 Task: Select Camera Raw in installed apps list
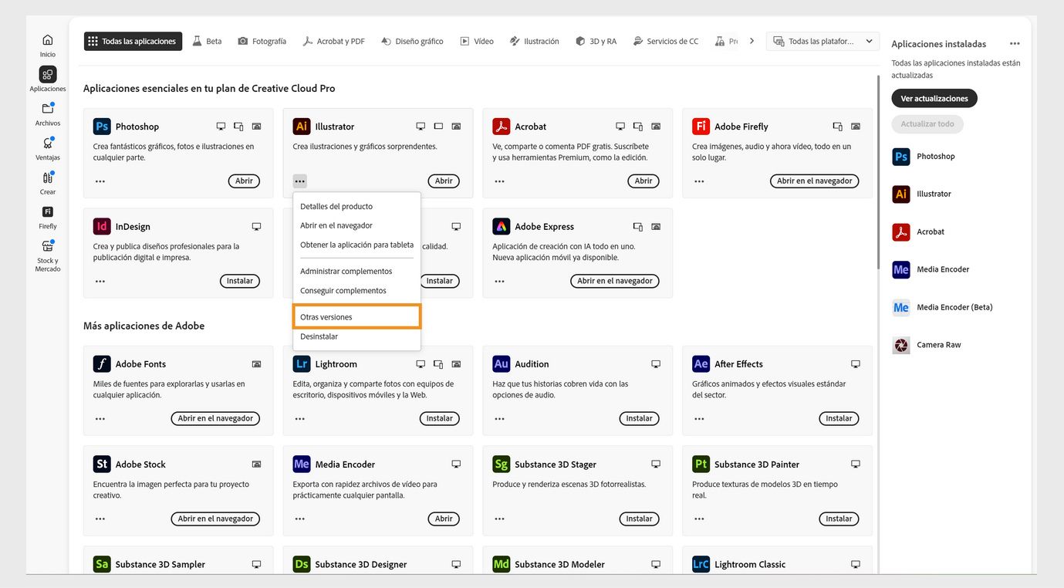[x=927, y=345]
